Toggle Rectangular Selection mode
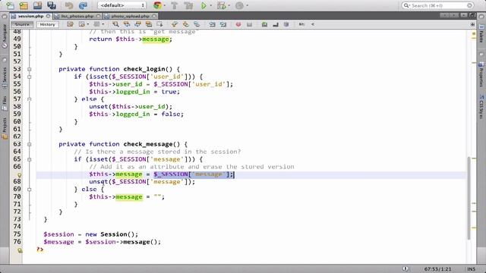The height and width of the screenshot is (273, 486). pyautogui.click(x=160, y=24)
